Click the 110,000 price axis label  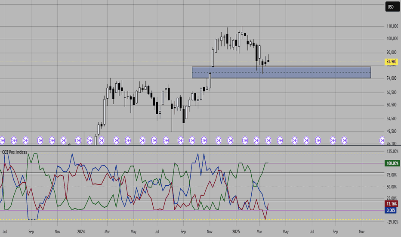coord(392,26)
